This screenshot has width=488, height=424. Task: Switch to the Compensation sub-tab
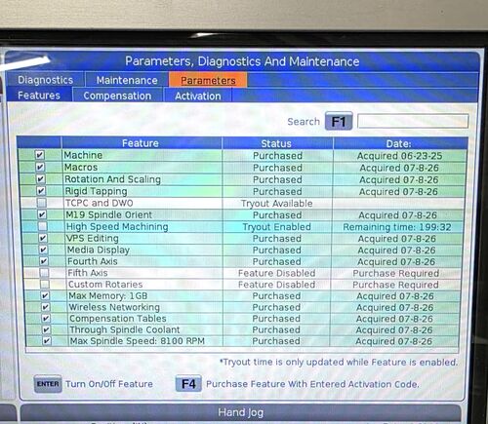pos(117,96)
